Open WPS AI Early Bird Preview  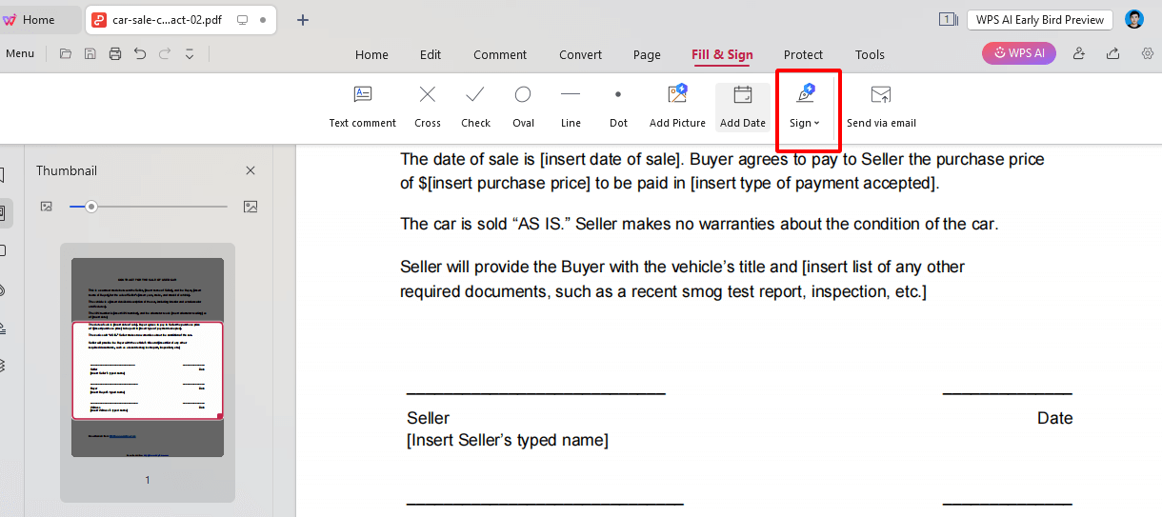[x=1039, y=20]
